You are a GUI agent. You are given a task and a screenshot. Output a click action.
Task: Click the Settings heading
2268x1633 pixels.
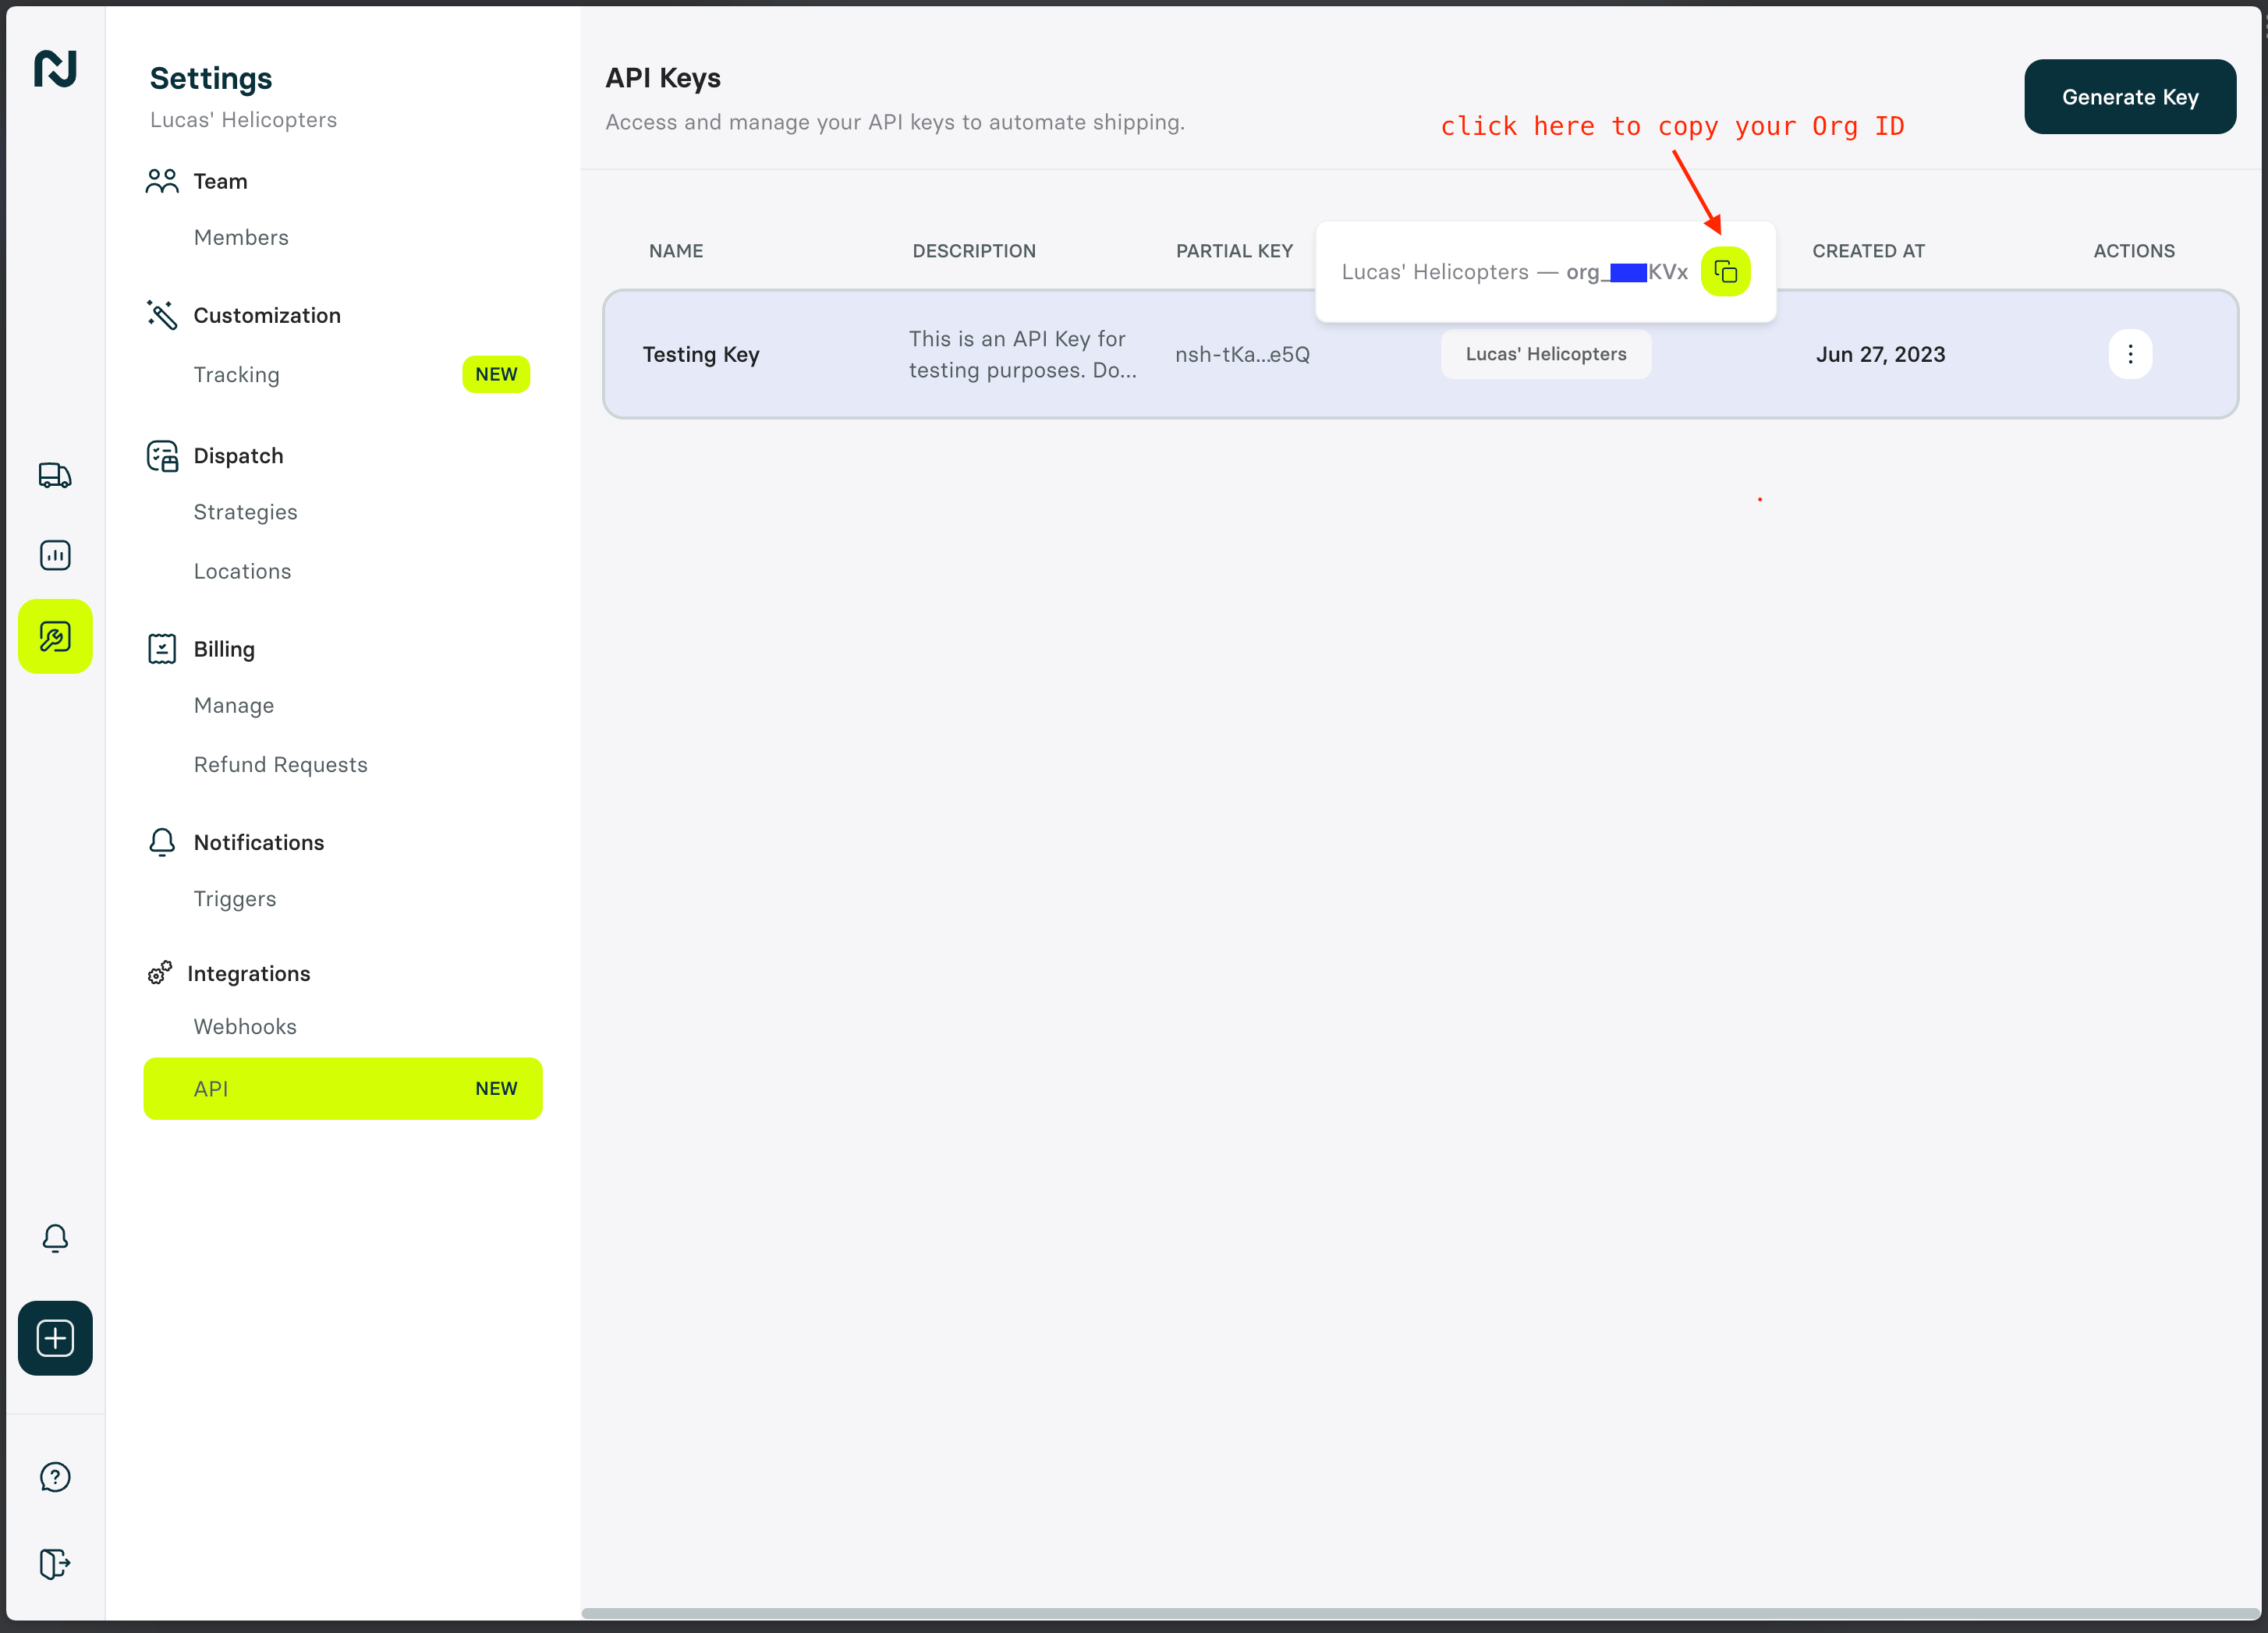tap(211, 78)
